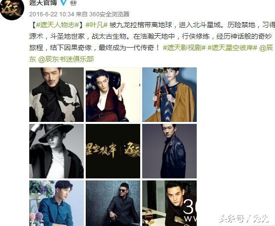Open photo of seated man wearing sunglasses
Screen dimensions: 275x226
click(113, 203)
